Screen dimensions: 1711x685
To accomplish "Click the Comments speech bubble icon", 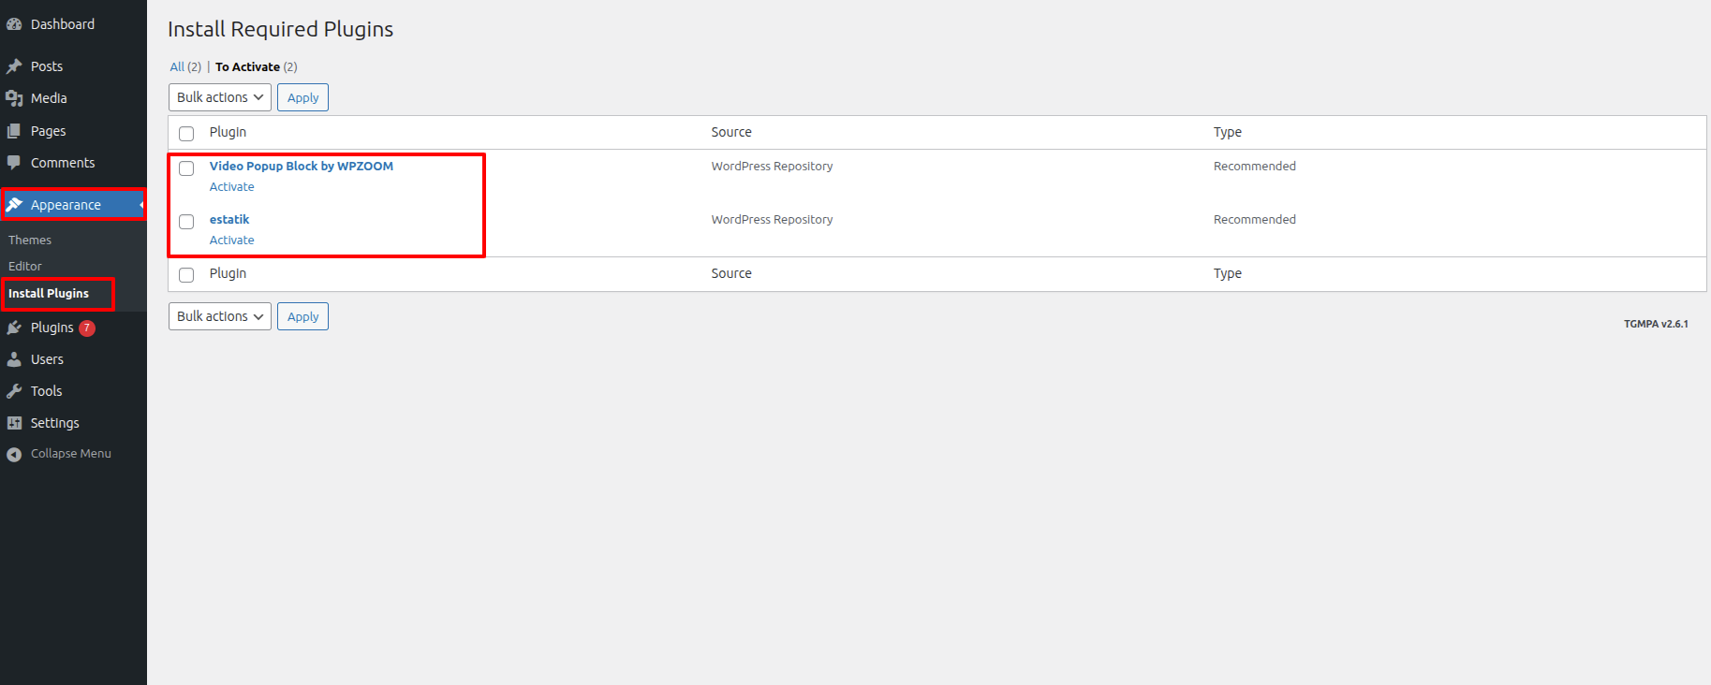I will point(14,163).
